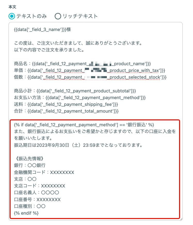Click the textarea resize handle corner

click(181, 219)
